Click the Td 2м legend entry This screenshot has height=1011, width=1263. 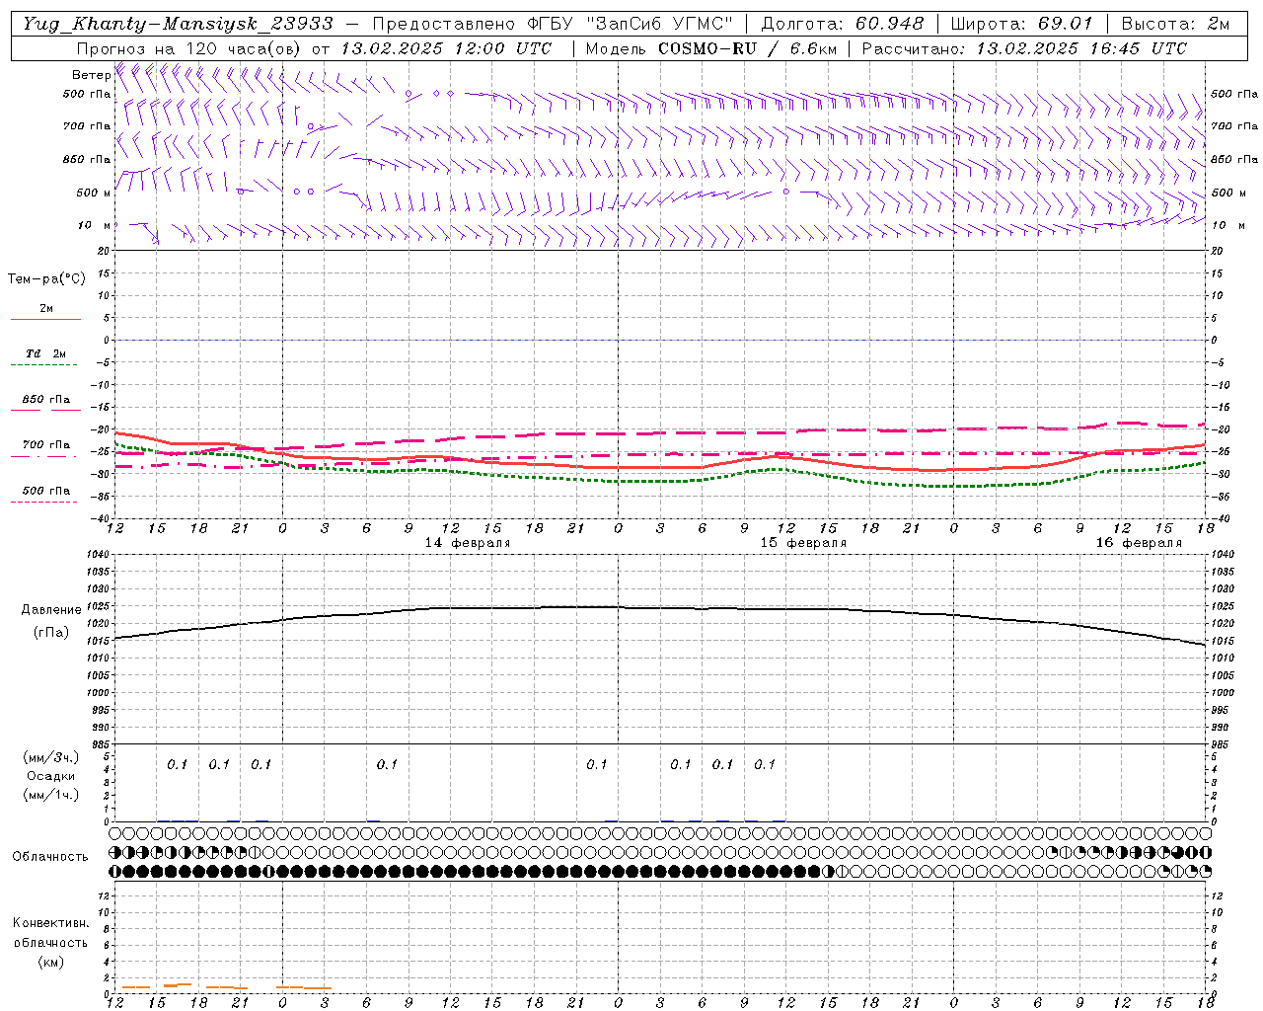pos(45,353)
